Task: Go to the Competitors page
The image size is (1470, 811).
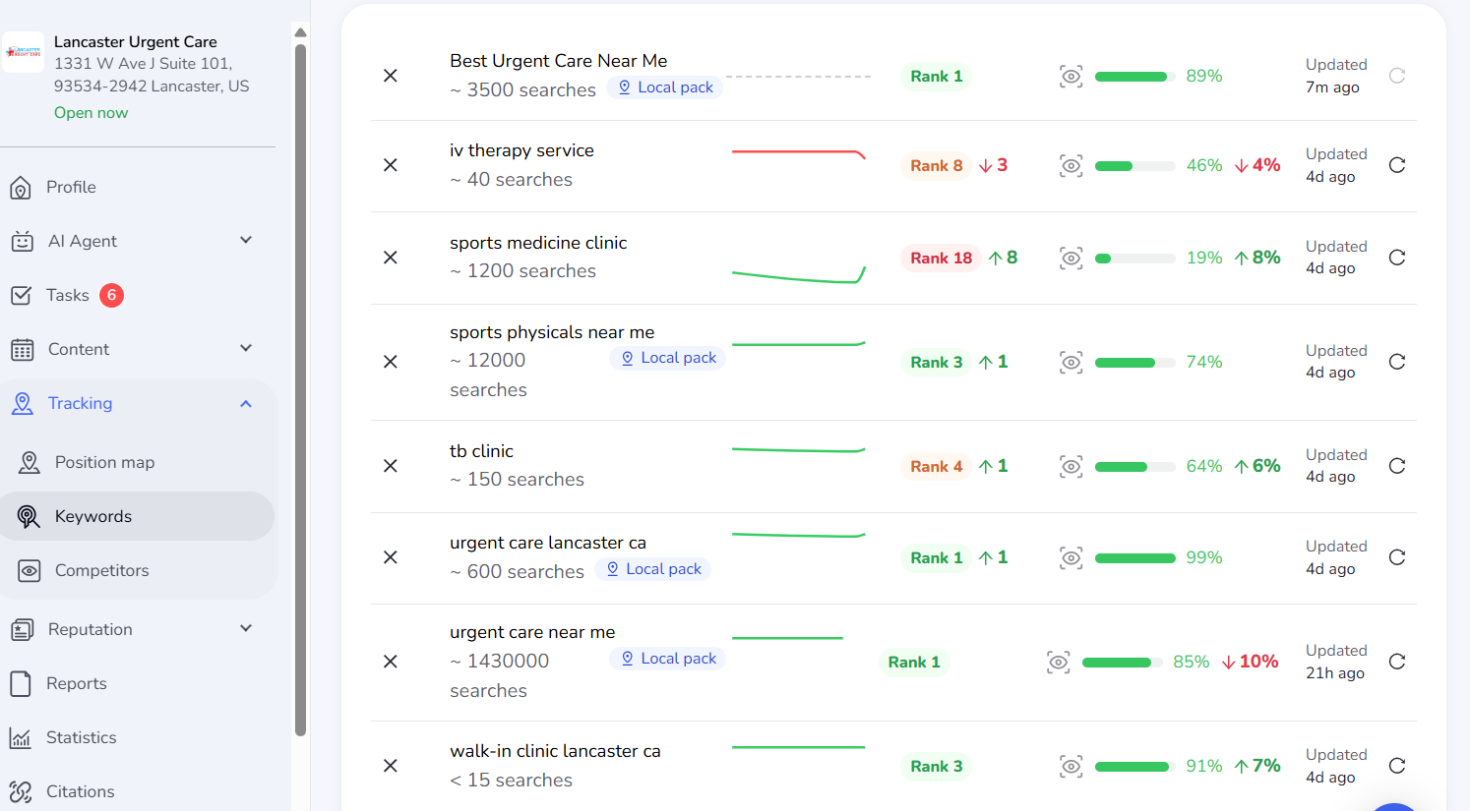Action: pyautogui.click(x=101, y=570)
